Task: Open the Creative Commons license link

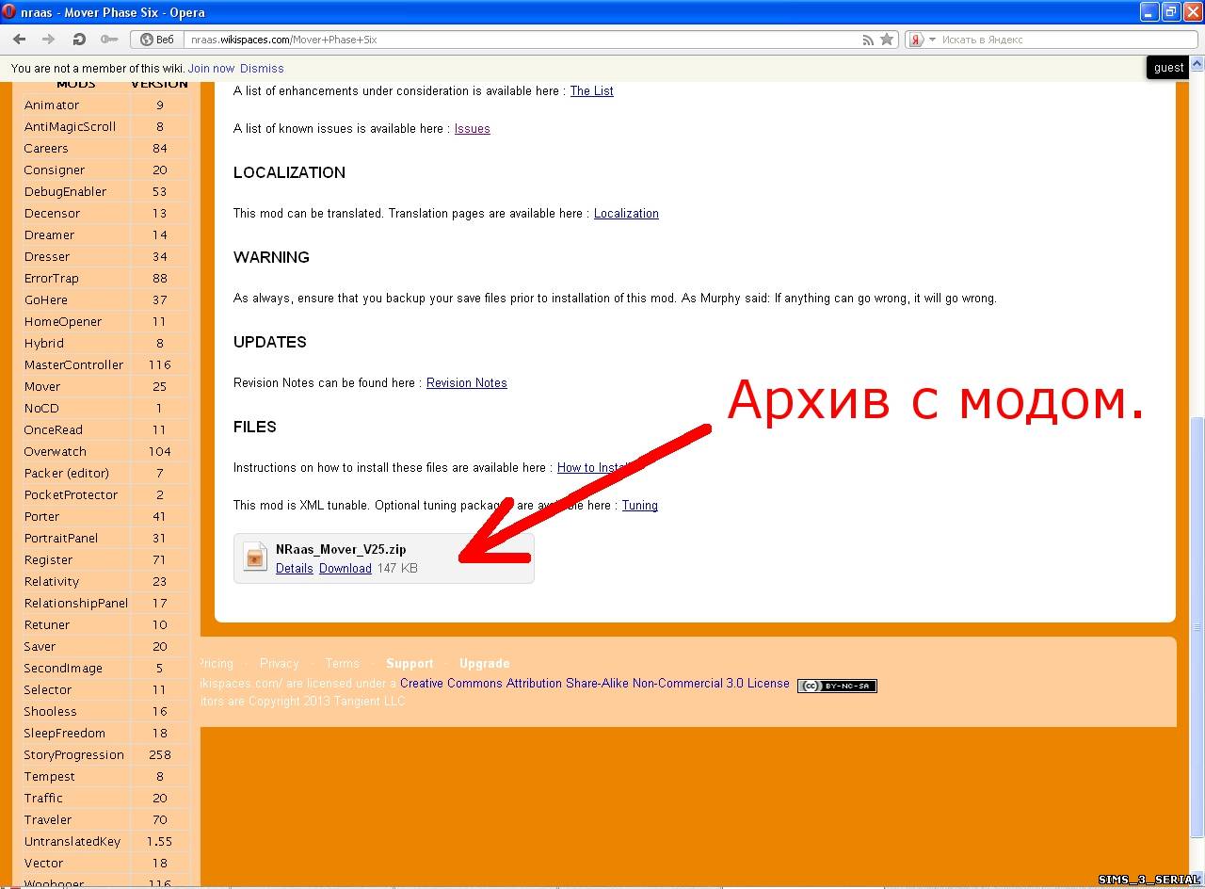Action: coord(595,683)
